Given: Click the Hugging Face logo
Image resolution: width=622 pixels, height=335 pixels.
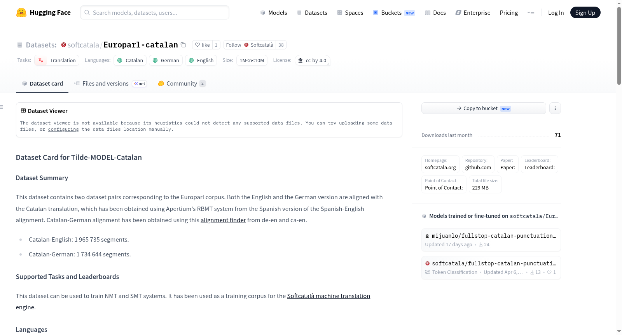Looking at the screenshot, I should (43, 12).
